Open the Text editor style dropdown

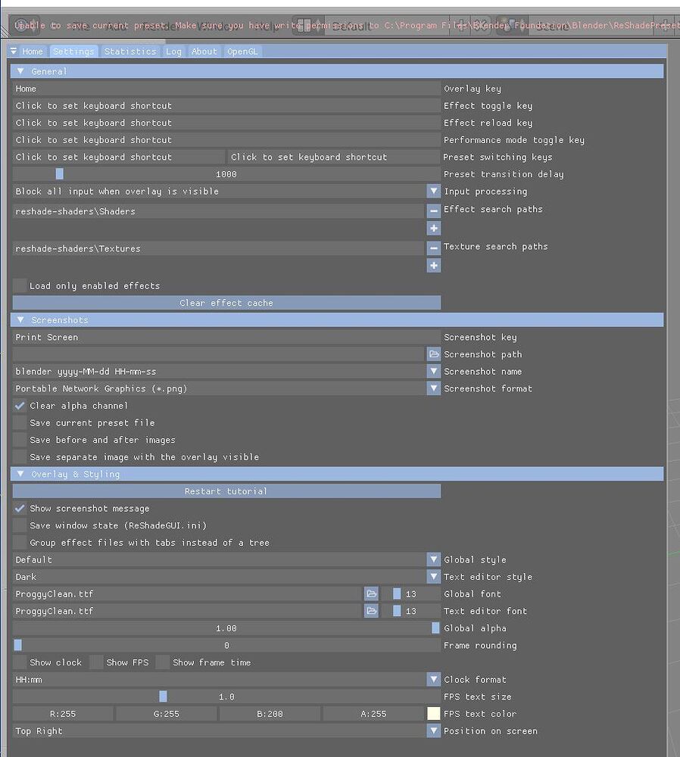433,577
